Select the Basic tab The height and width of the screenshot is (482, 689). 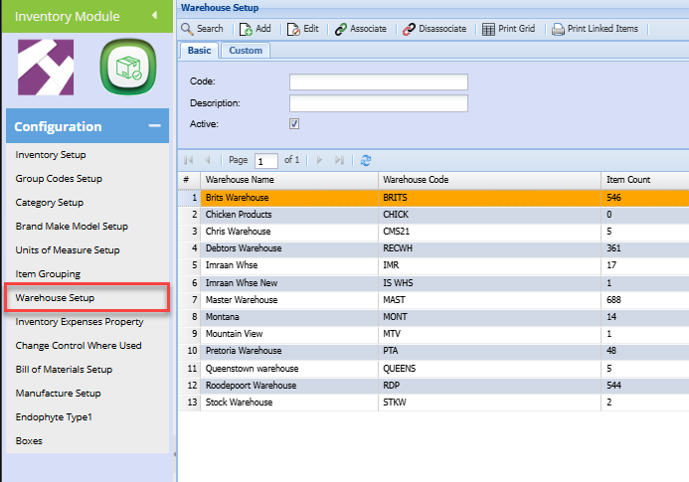pyautogui.click(x=199, y=51)
